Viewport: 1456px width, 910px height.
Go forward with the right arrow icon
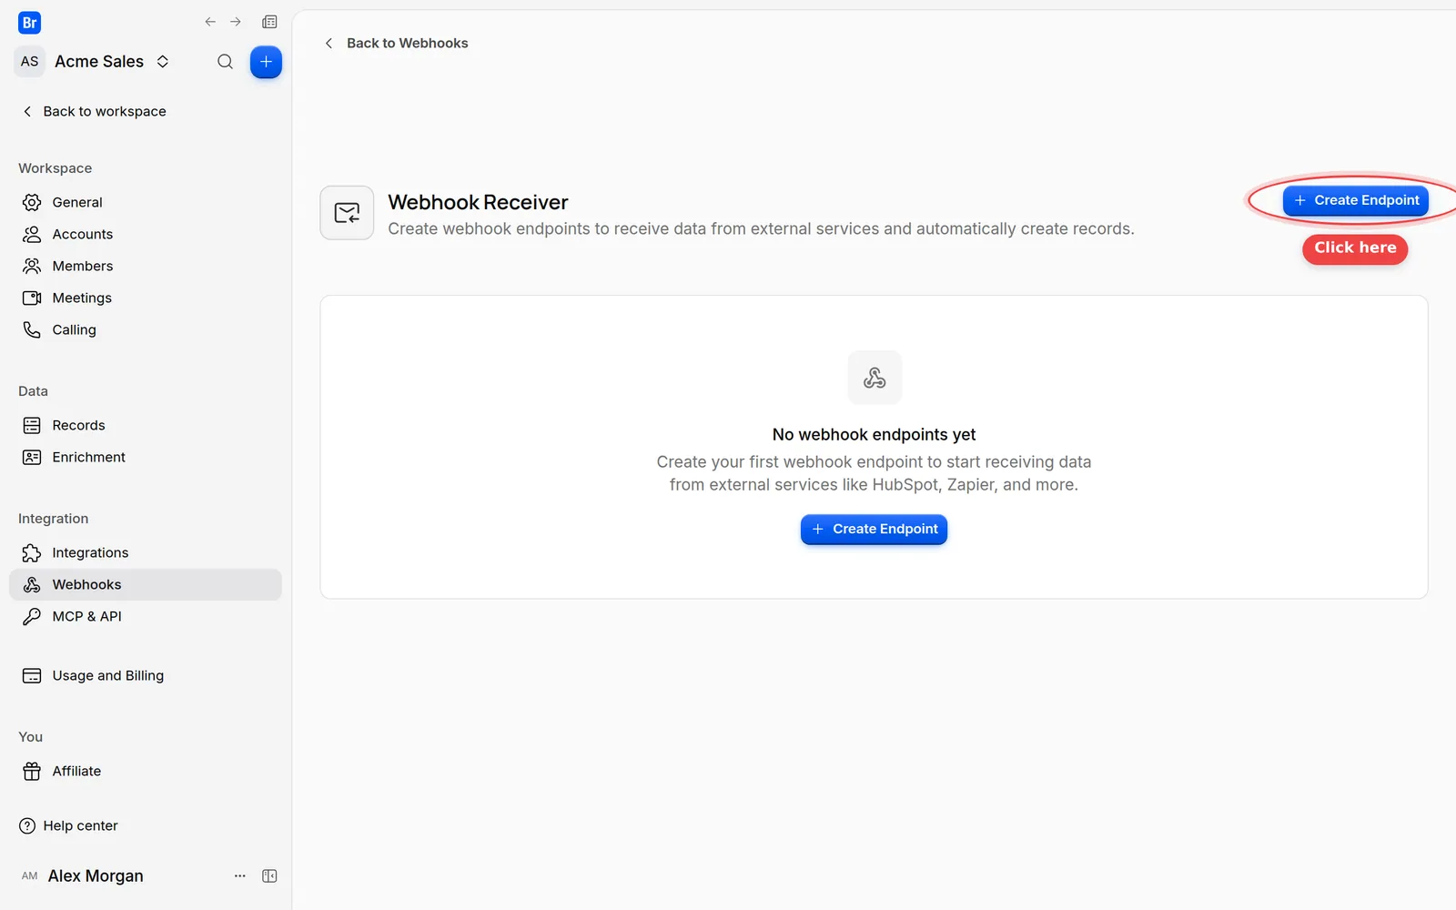click(x=236, y=22)
